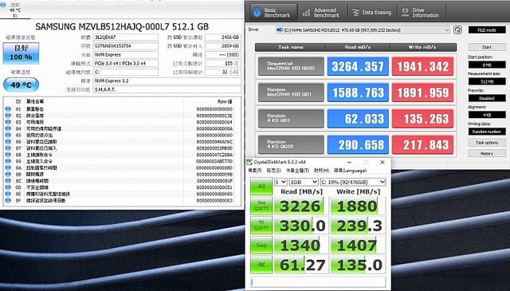Run the 4K Q32T1 test
This screenshot has height=291, width=510.
pos(261,226)
